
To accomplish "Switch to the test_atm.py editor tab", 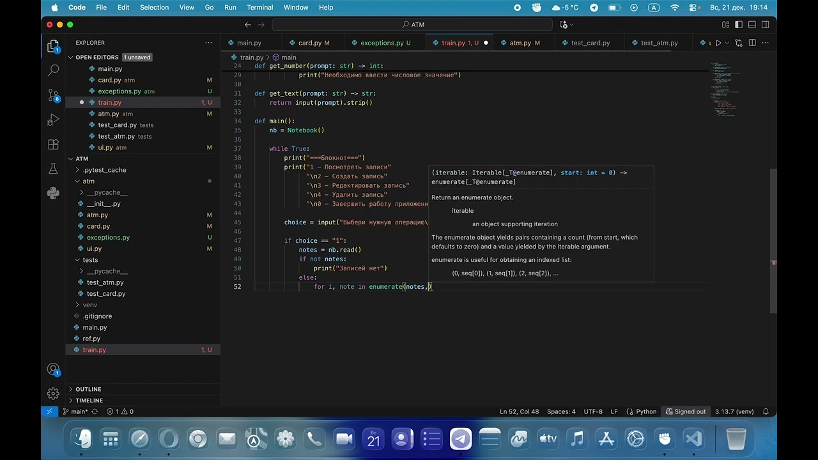I will tap(659, 43).
